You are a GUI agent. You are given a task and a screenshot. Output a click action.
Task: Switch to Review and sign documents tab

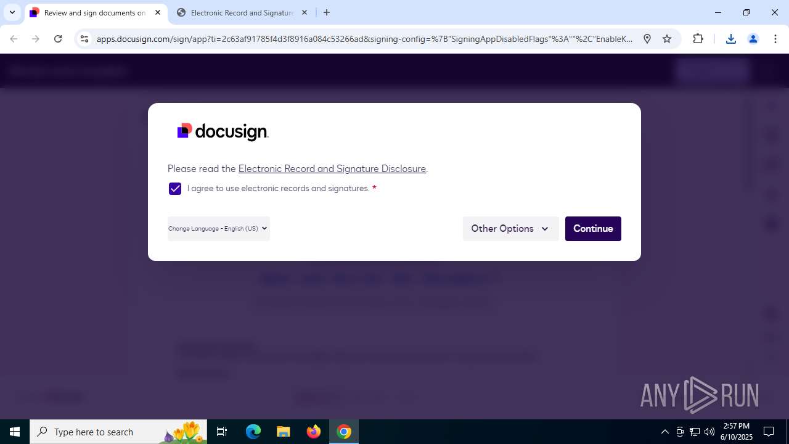click(x=94, y=12)
